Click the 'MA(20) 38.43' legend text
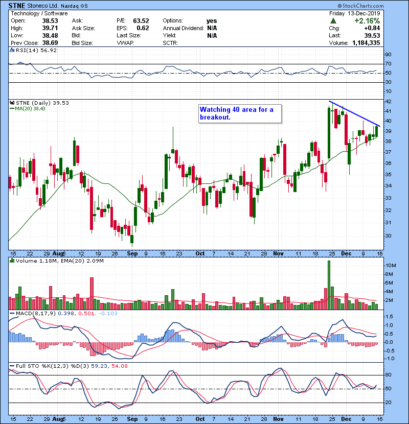The height and width of the screenshot is (424, 409). (x=30, y=109)
